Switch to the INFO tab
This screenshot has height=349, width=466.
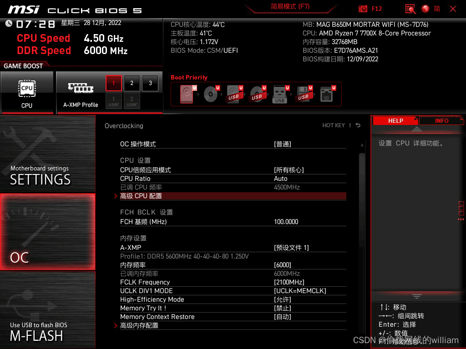tap(441, 121)
